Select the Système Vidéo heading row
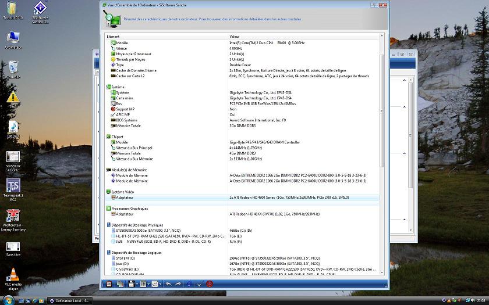The image size is (489, 305). coord(242,192)
